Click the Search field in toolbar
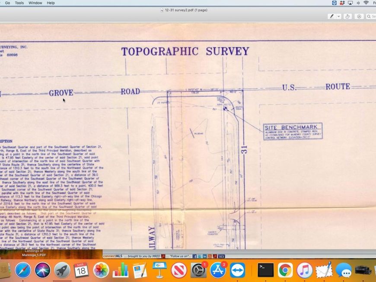This screenshot has width=376, height=282. coord(371,16)
